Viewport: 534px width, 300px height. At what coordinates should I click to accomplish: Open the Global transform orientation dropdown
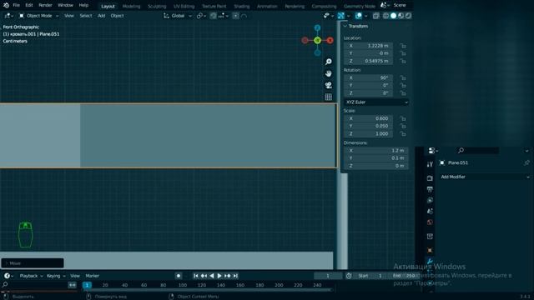tap(178, 16)
